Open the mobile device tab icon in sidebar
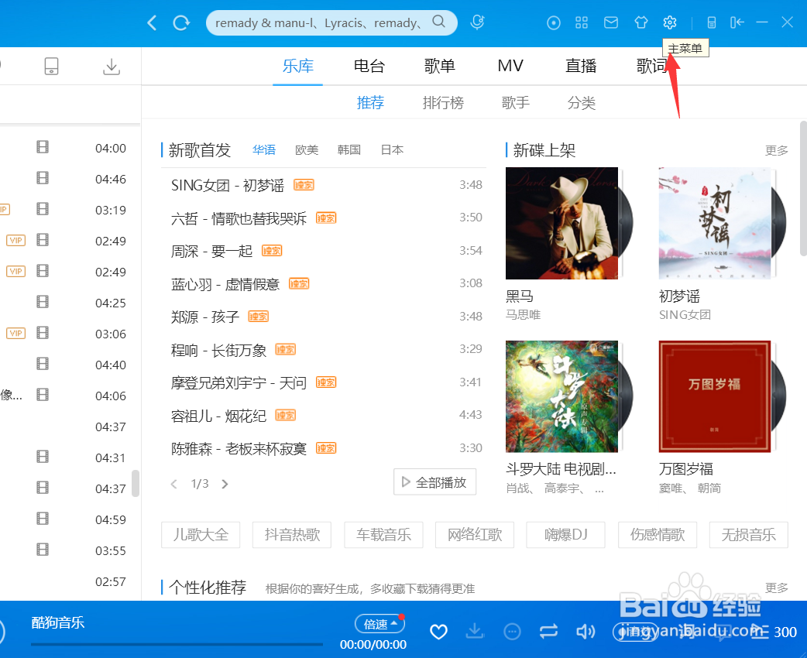 point(51,66)
